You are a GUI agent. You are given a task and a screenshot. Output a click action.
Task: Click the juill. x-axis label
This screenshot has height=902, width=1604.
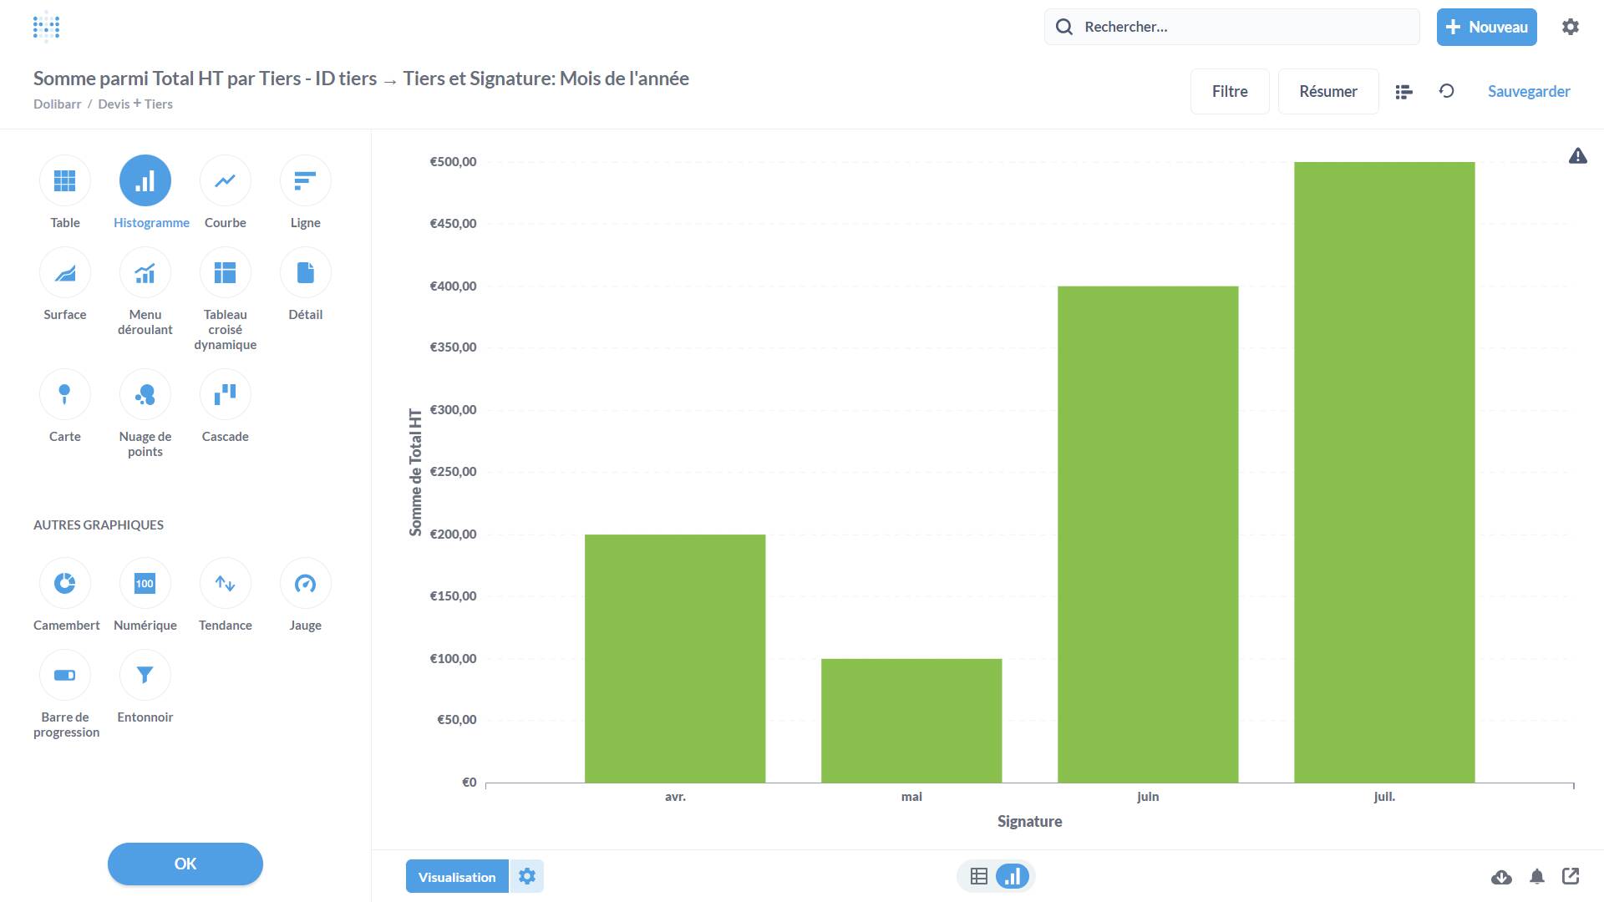click(1384, 797)
